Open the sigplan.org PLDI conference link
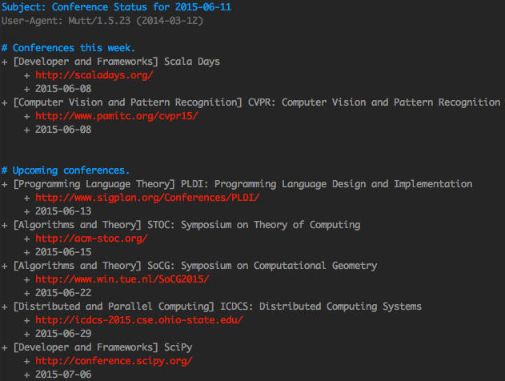505x381 pixels. pos(147,198)
